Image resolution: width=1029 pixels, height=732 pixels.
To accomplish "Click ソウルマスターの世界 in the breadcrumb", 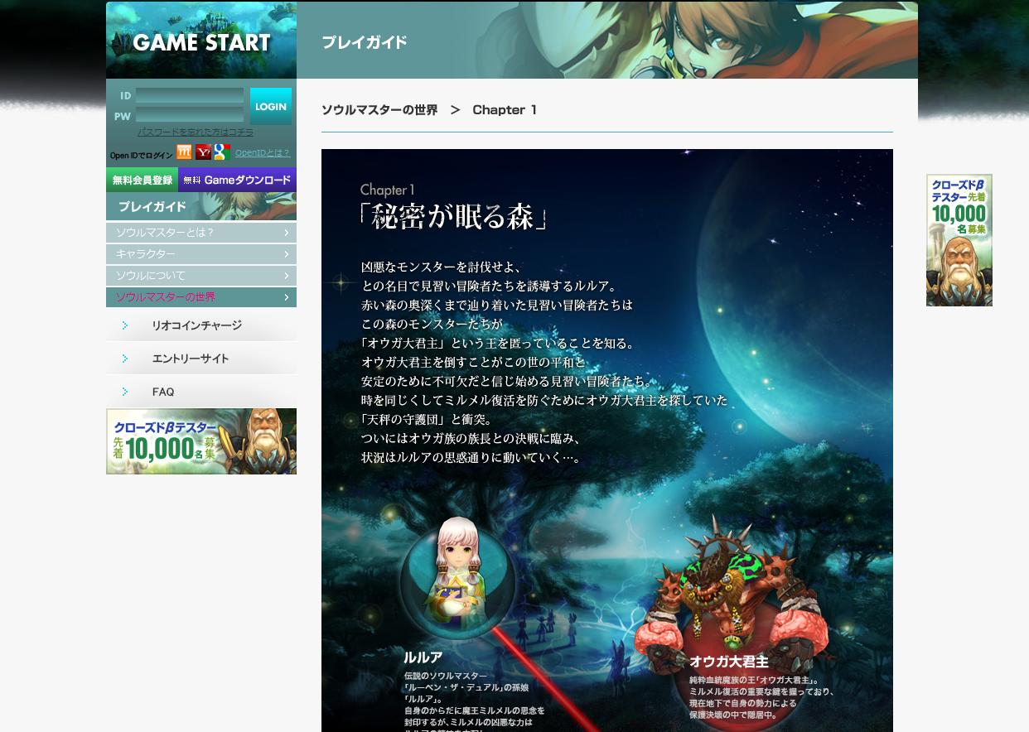I will (379, 110).
